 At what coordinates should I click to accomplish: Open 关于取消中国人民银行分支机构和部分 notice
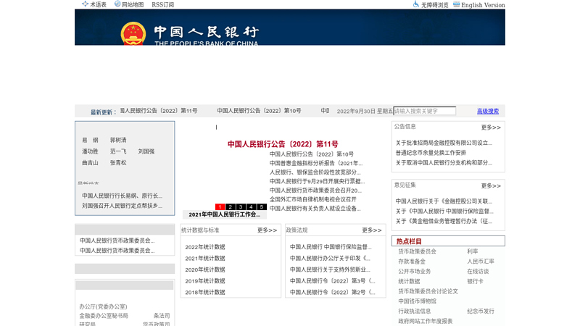[444, 162]
